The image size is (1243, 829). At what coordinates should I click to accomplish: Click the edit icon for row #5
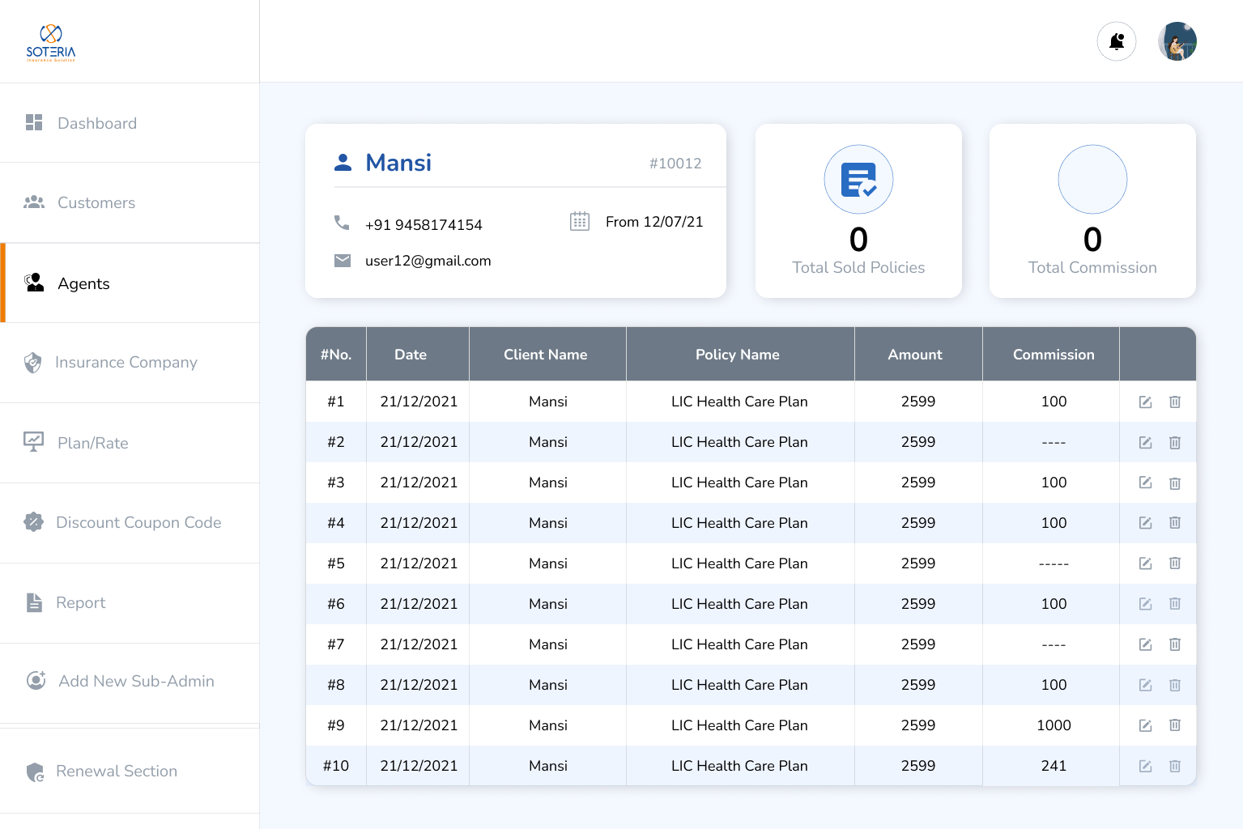tap(1145, 563)
